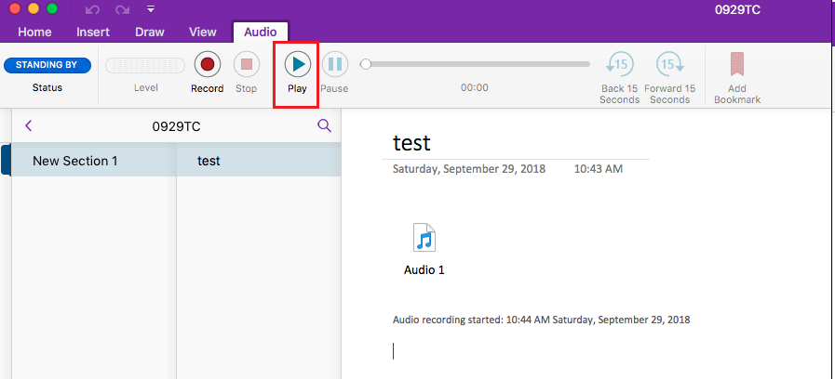
Task: Click the green zoom window button
Action: pos(52,8)
